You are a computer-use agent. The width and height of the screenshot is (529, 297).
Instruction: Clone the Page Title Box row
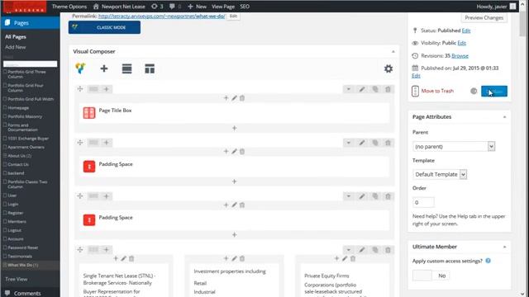point(375,89)
